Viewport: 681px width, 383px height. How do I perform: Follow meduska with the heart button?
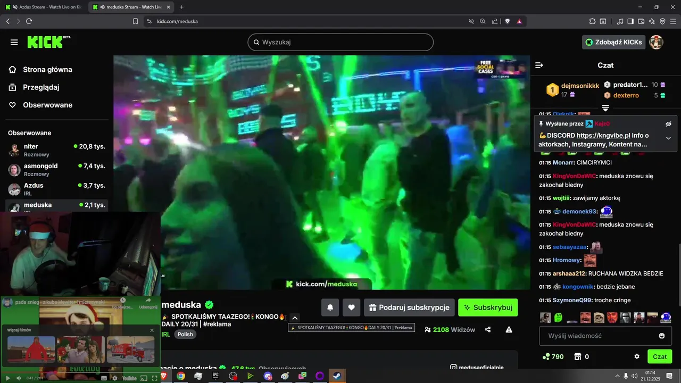click(x=351, y=307)
